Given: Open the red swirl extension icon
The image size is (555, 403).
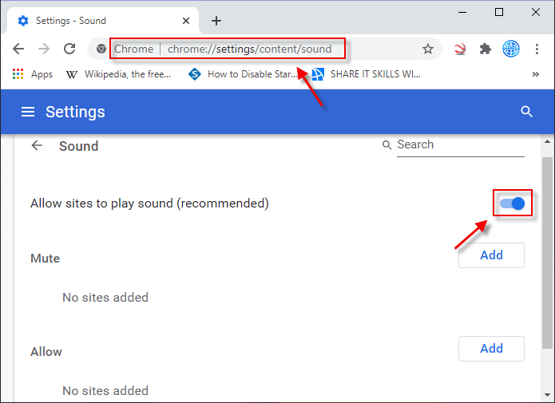Looking at the screenshot, I should (x=460, y=49).
